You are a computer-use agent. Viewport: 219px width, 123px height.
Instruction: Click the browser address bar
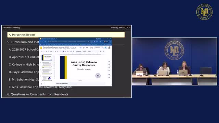point(68,42)
